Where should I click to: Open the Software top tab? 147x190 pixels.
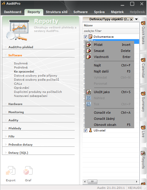click(x=80, y=12)
